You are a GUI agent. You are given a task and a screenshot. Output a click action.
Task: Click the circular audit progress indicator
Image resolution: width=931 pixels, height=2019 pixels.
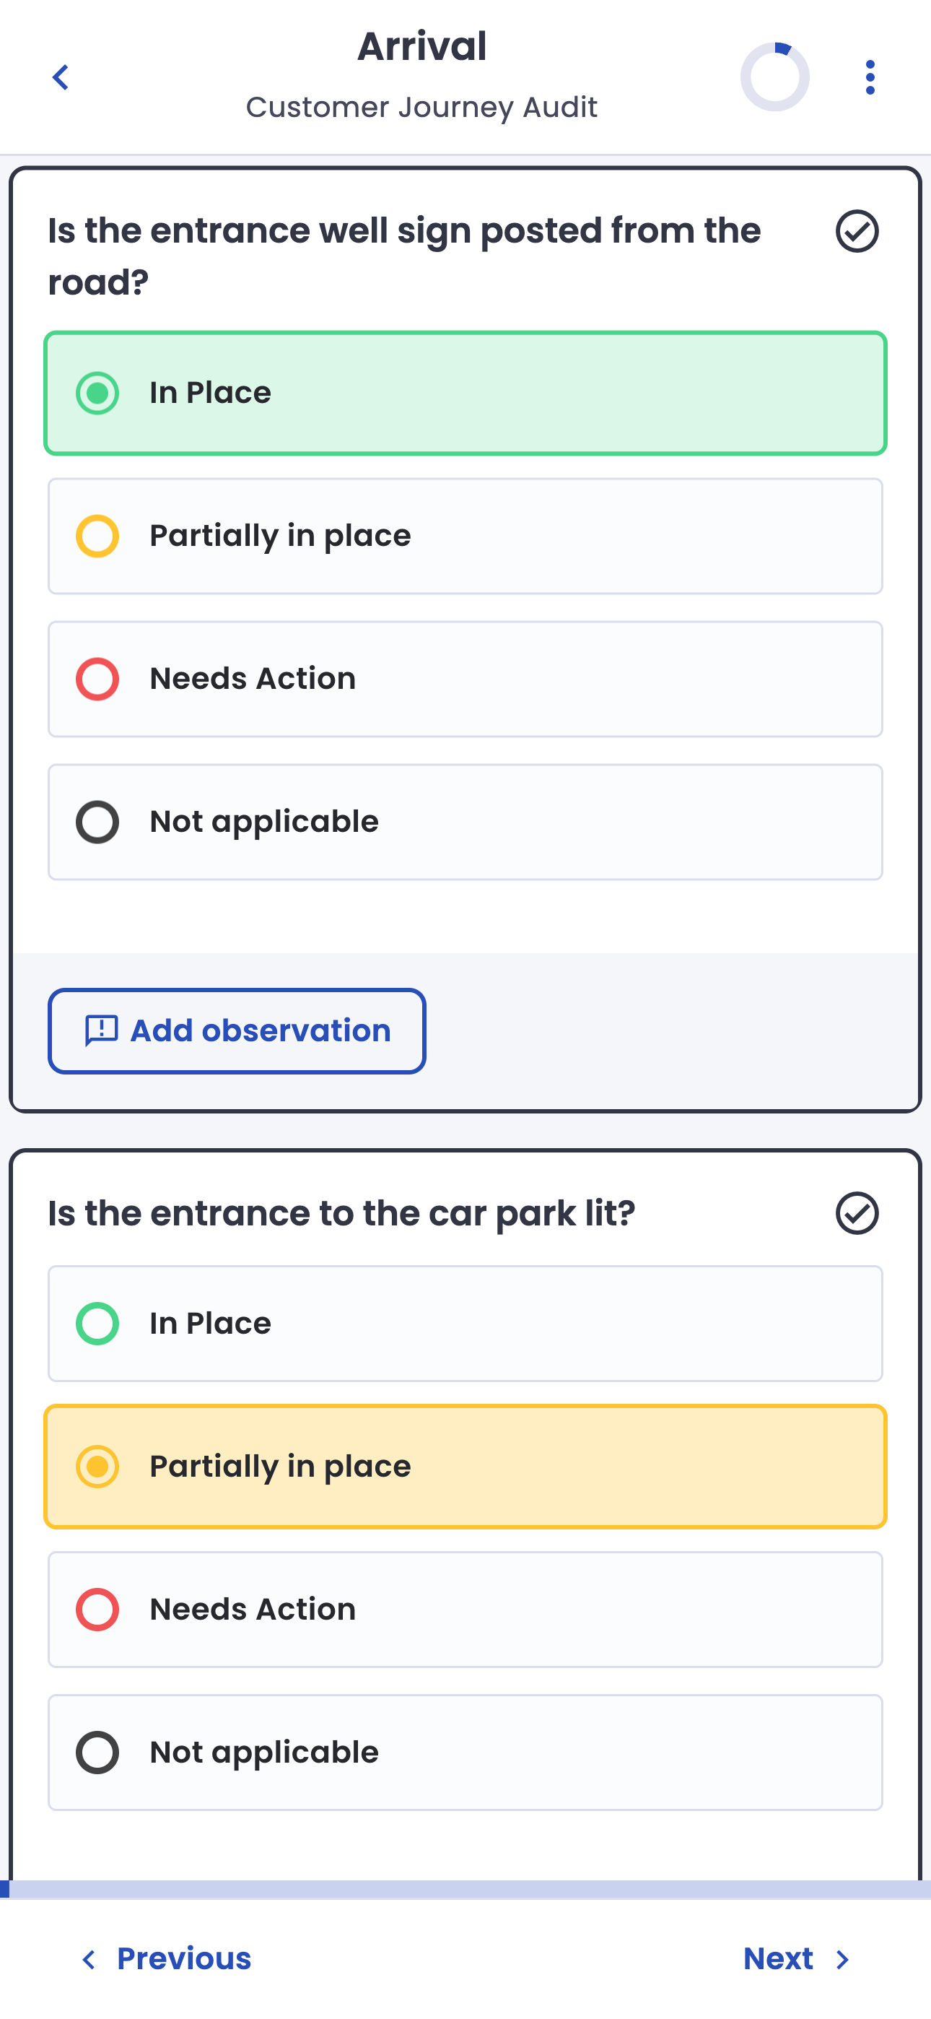[774, 77]
